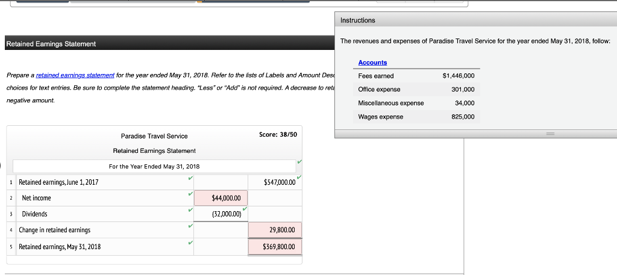The image size is (617, 275).
Task: Open the Accounts link in Instructions
Action: click(x=372, y=63)
